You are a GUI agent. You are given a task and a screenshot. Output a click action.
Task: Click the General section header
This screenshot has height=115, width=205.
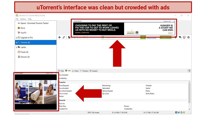pos(62,100)
